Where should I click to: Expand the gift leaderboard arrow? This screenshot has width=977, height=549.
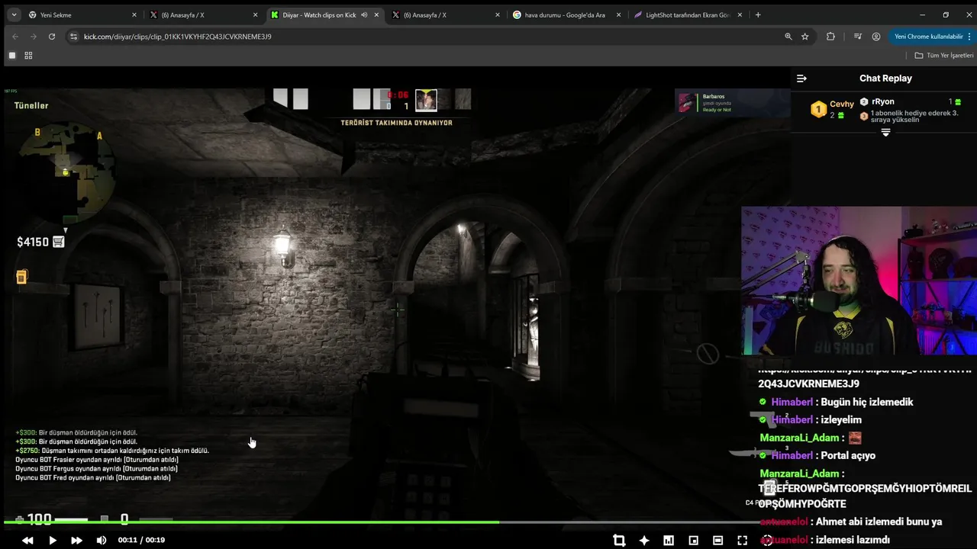point(885,133)
